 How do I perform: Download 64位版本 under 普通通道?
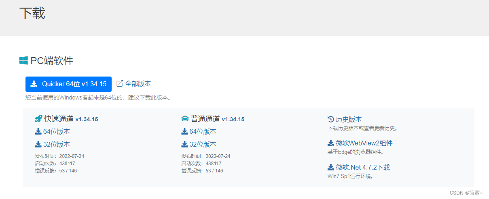(x=203, y=131)
